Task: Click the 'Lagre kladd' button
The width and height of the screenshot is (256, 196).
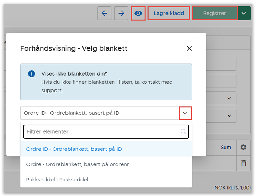Action: coord(169,13)
